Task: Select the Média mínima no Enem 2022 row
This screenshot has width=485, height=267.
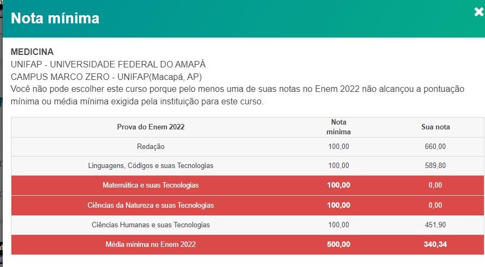Action: coord(151,245)
